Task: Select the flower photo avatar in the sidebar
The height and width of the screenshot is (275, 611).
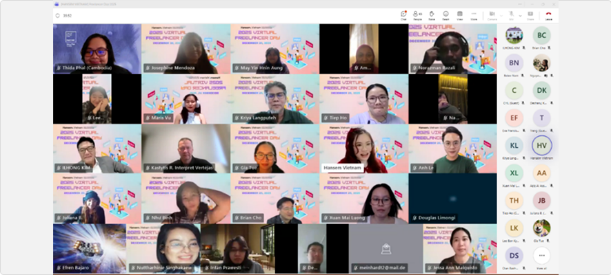Action: [541, 63]
